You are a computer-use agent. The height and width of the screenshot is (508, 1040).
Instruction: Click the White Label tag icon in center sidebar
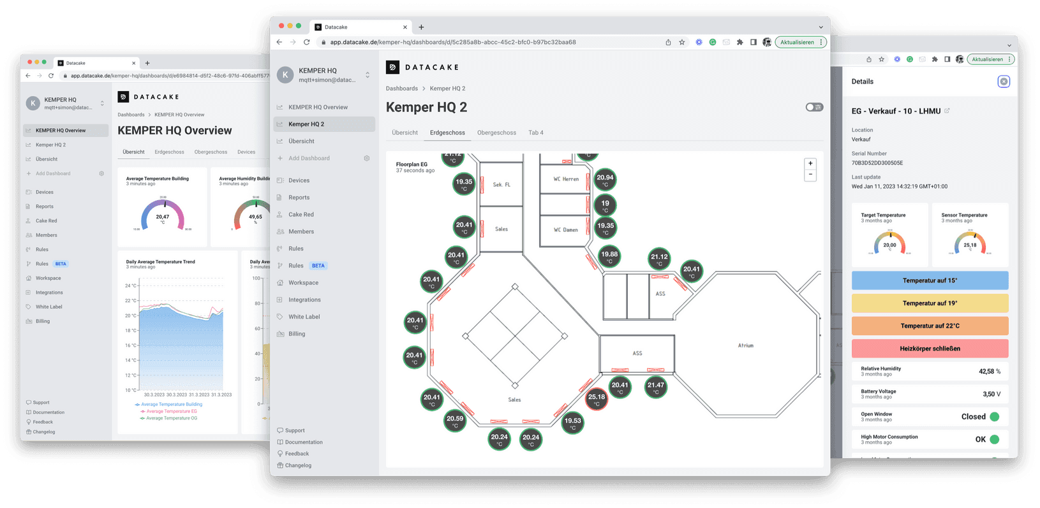[x=279, y=317]
